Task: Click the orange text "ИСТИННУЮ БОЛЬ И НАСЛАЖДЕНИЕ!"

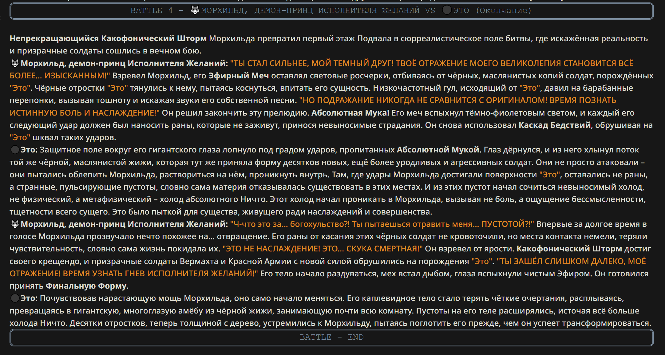Action: 85,113
